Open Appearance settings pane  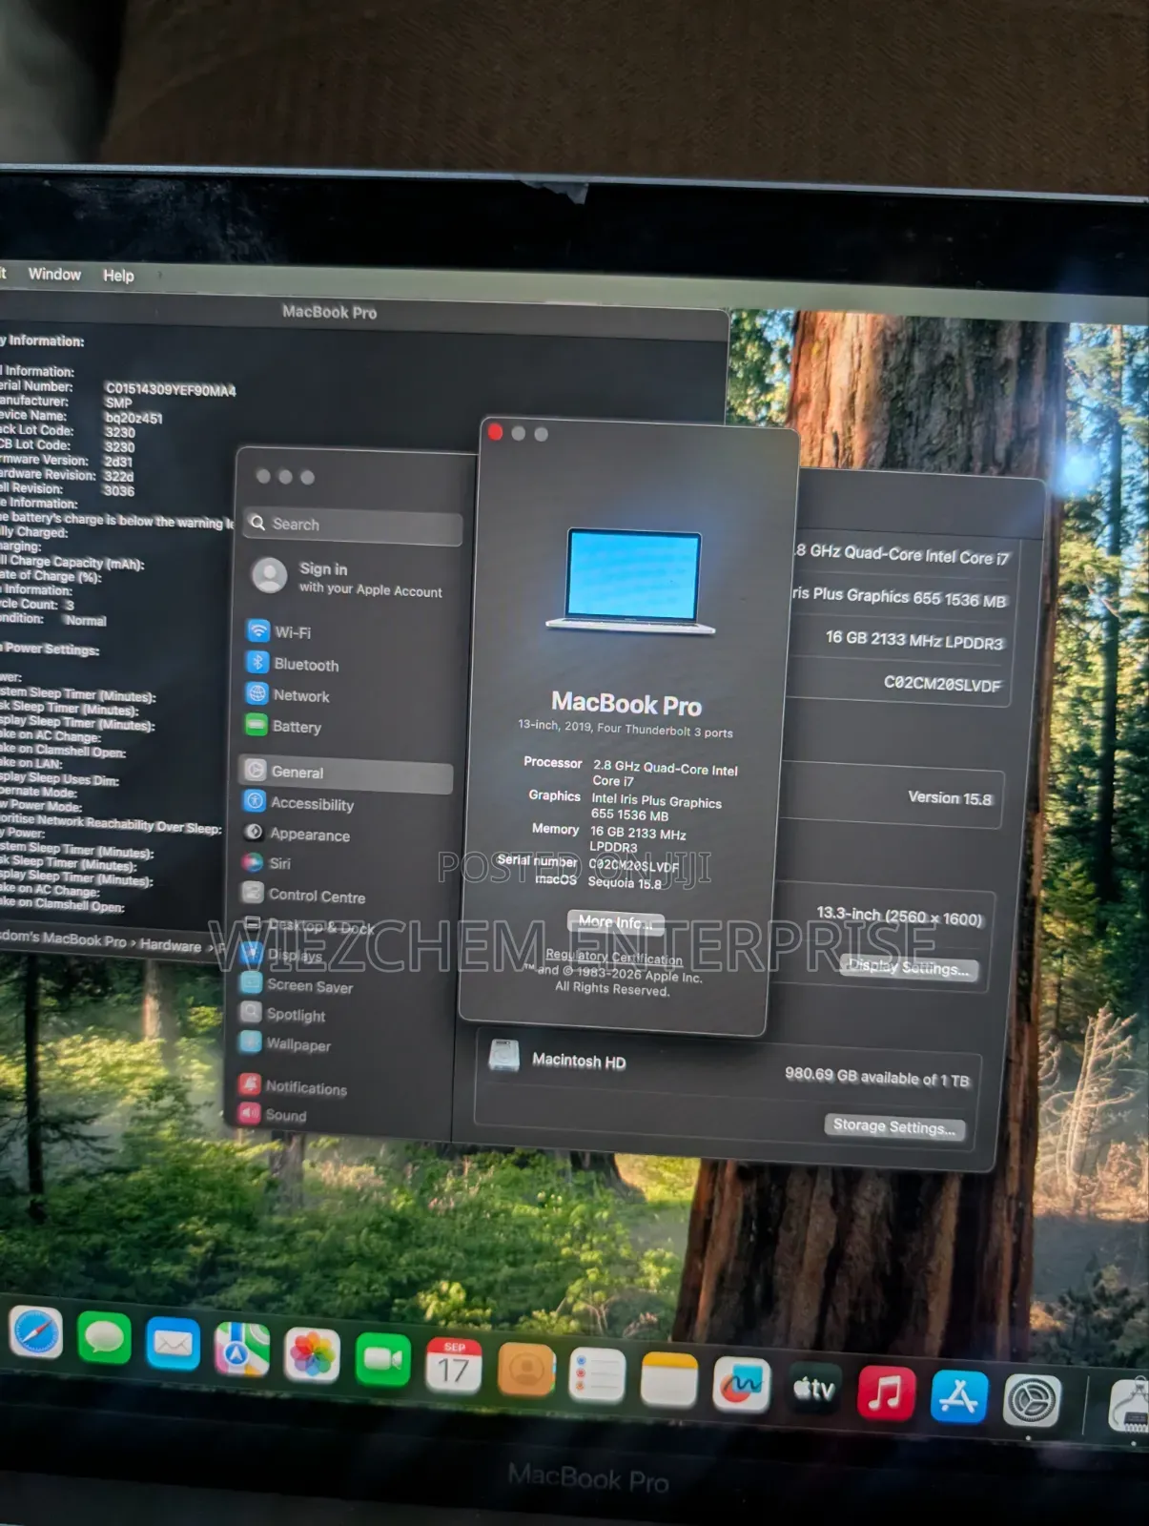pyautogui.click(x=297, y=835)
